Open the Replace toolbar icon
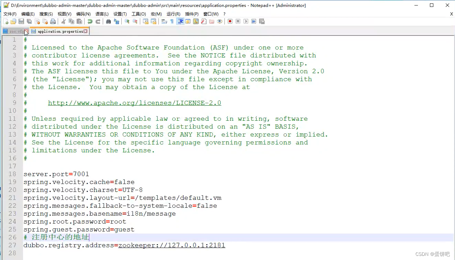 (116, 21)
